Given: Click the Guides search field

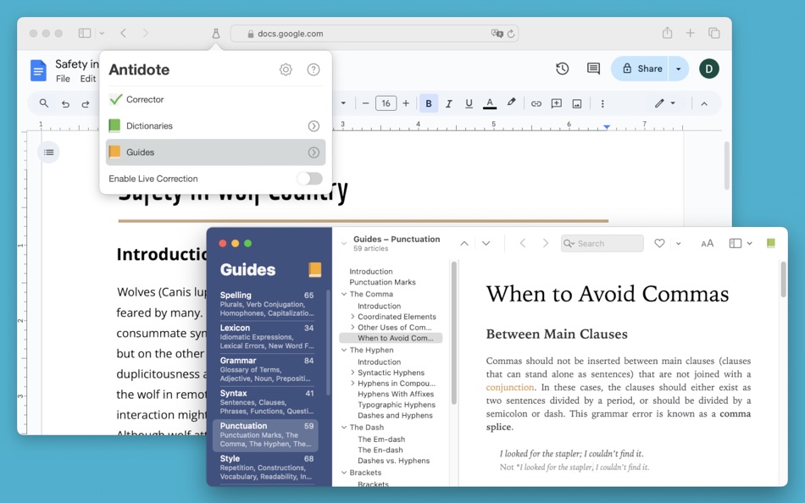Looking at the screenshot, I should [x=602, y=243].
